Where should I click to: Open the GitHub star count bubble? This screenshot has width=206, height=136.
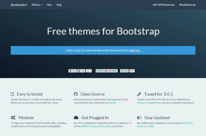pyautogui.click(x=89, y=71)
